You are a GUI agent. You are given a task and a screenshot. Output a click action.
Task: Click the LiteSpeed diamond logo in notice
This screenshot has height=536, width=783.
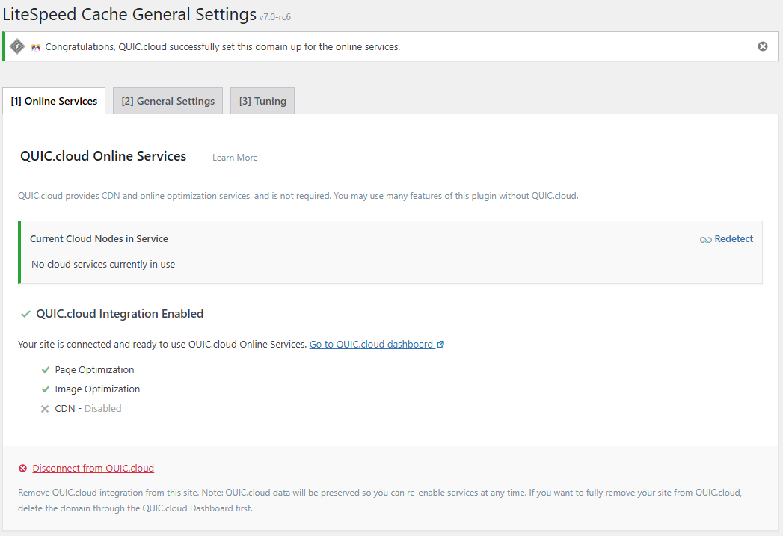coord(17,46)
